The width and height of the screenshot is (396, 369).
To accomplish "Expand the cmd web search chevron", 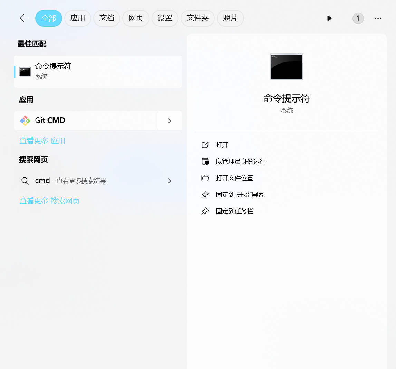I will point(170,181).
